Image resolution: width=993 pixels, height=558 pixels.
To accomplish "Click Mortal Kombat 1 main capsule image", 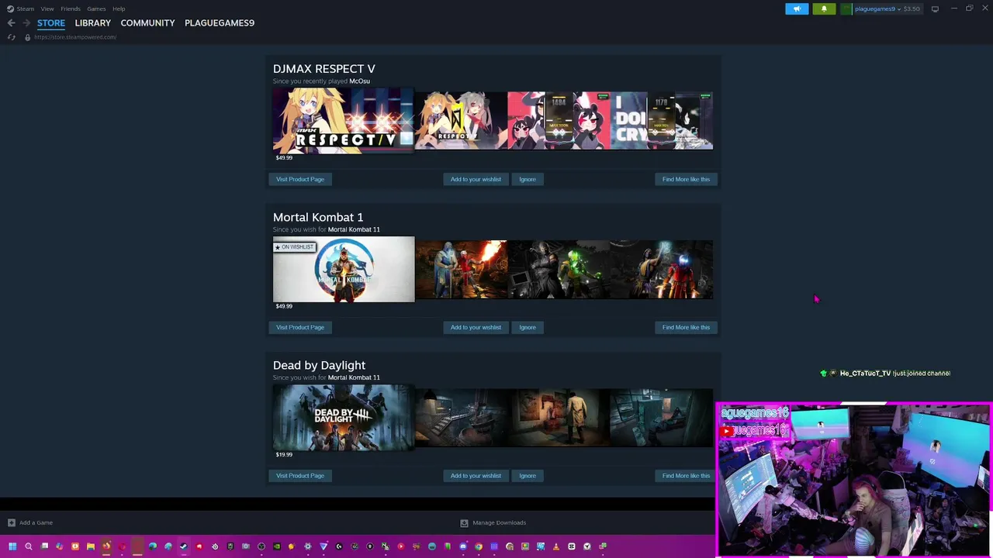I will point(344,269).
